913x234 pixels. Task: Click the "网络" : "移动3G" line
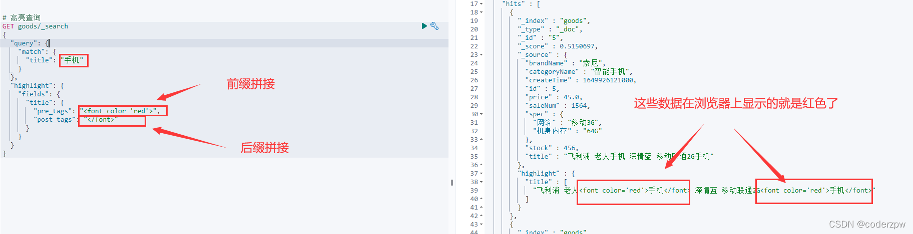(x=568, y=123)
